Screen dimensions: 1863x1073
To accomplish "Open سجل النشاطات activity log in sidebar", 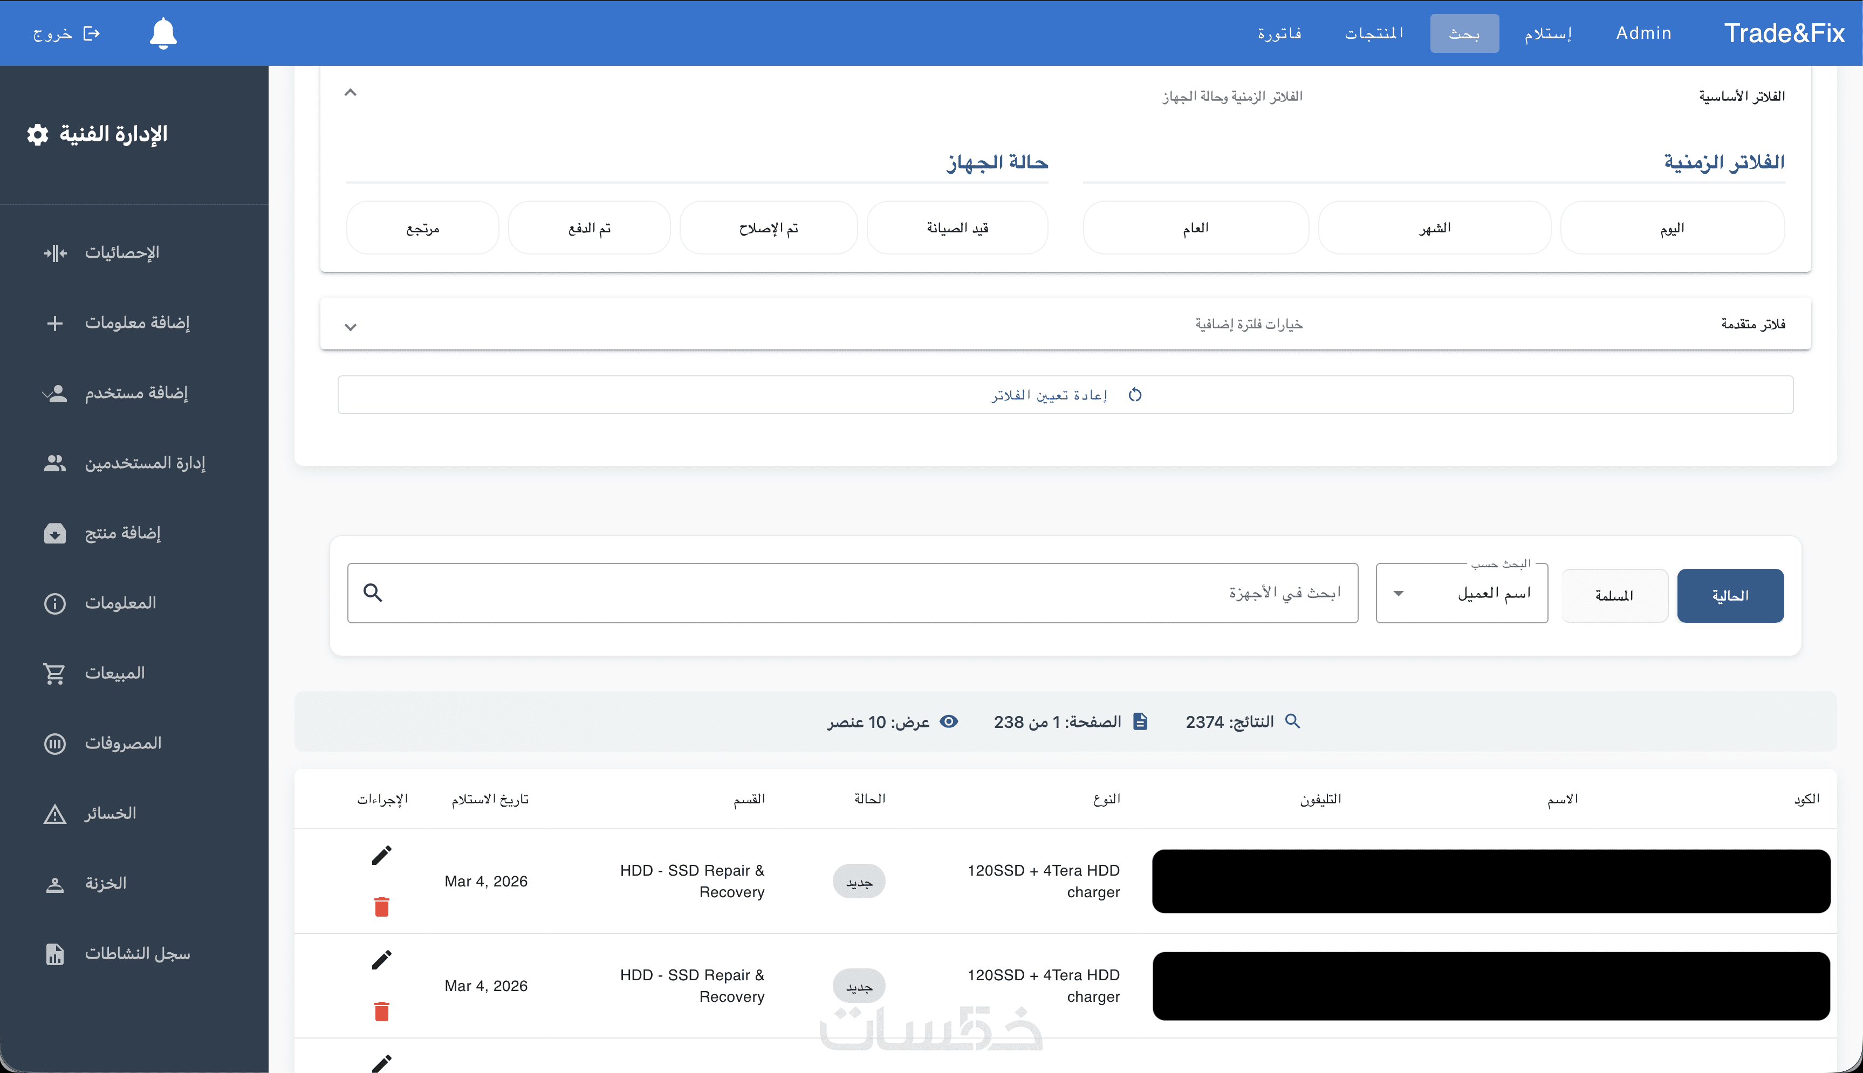I will (137, 954).
